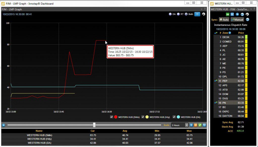Open the Scale 3 Hours dropdown

(180, 125)
